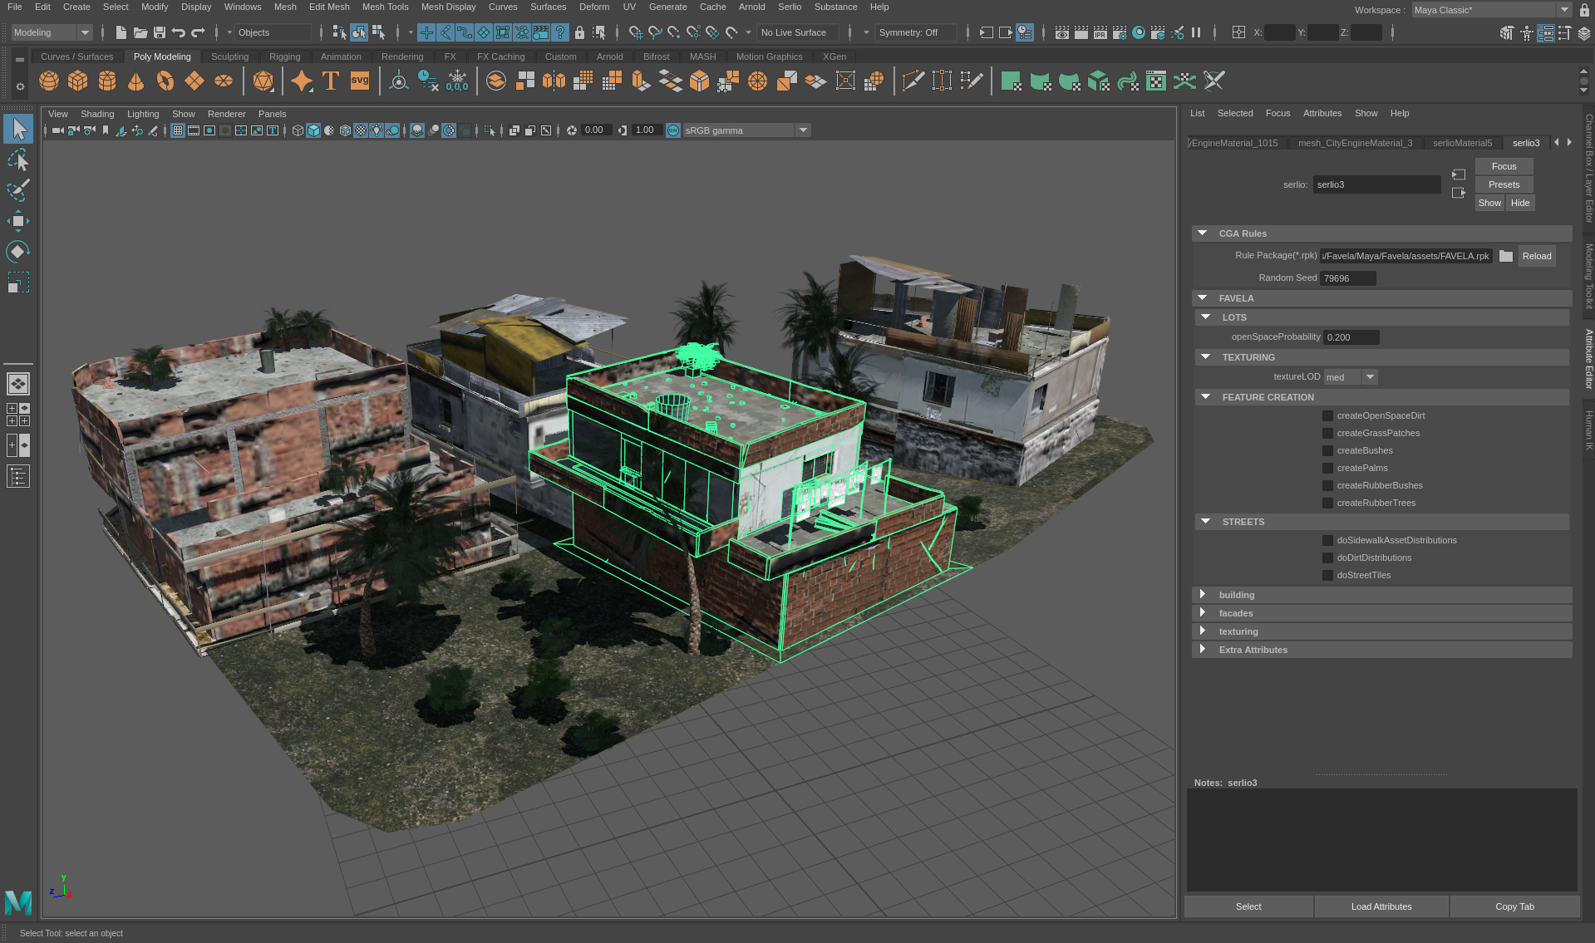Click the Open Scene folder icon

click(x=140, y=32)
